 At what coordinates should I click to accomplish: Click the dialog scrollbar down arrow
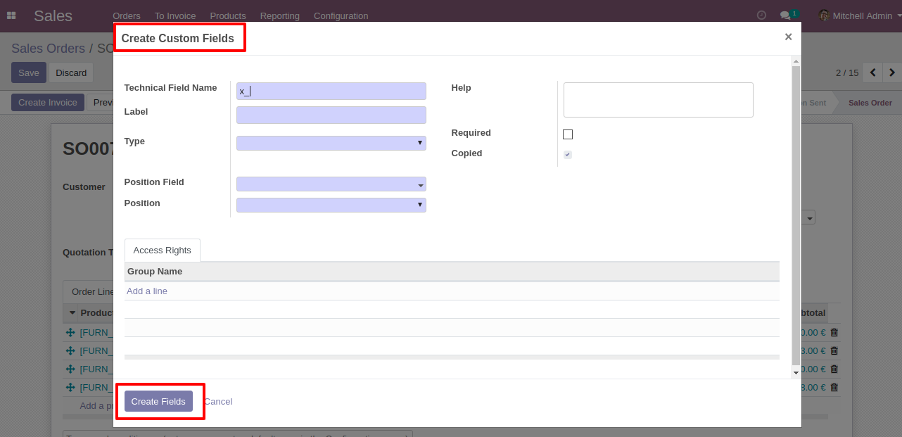pos(796,372)
